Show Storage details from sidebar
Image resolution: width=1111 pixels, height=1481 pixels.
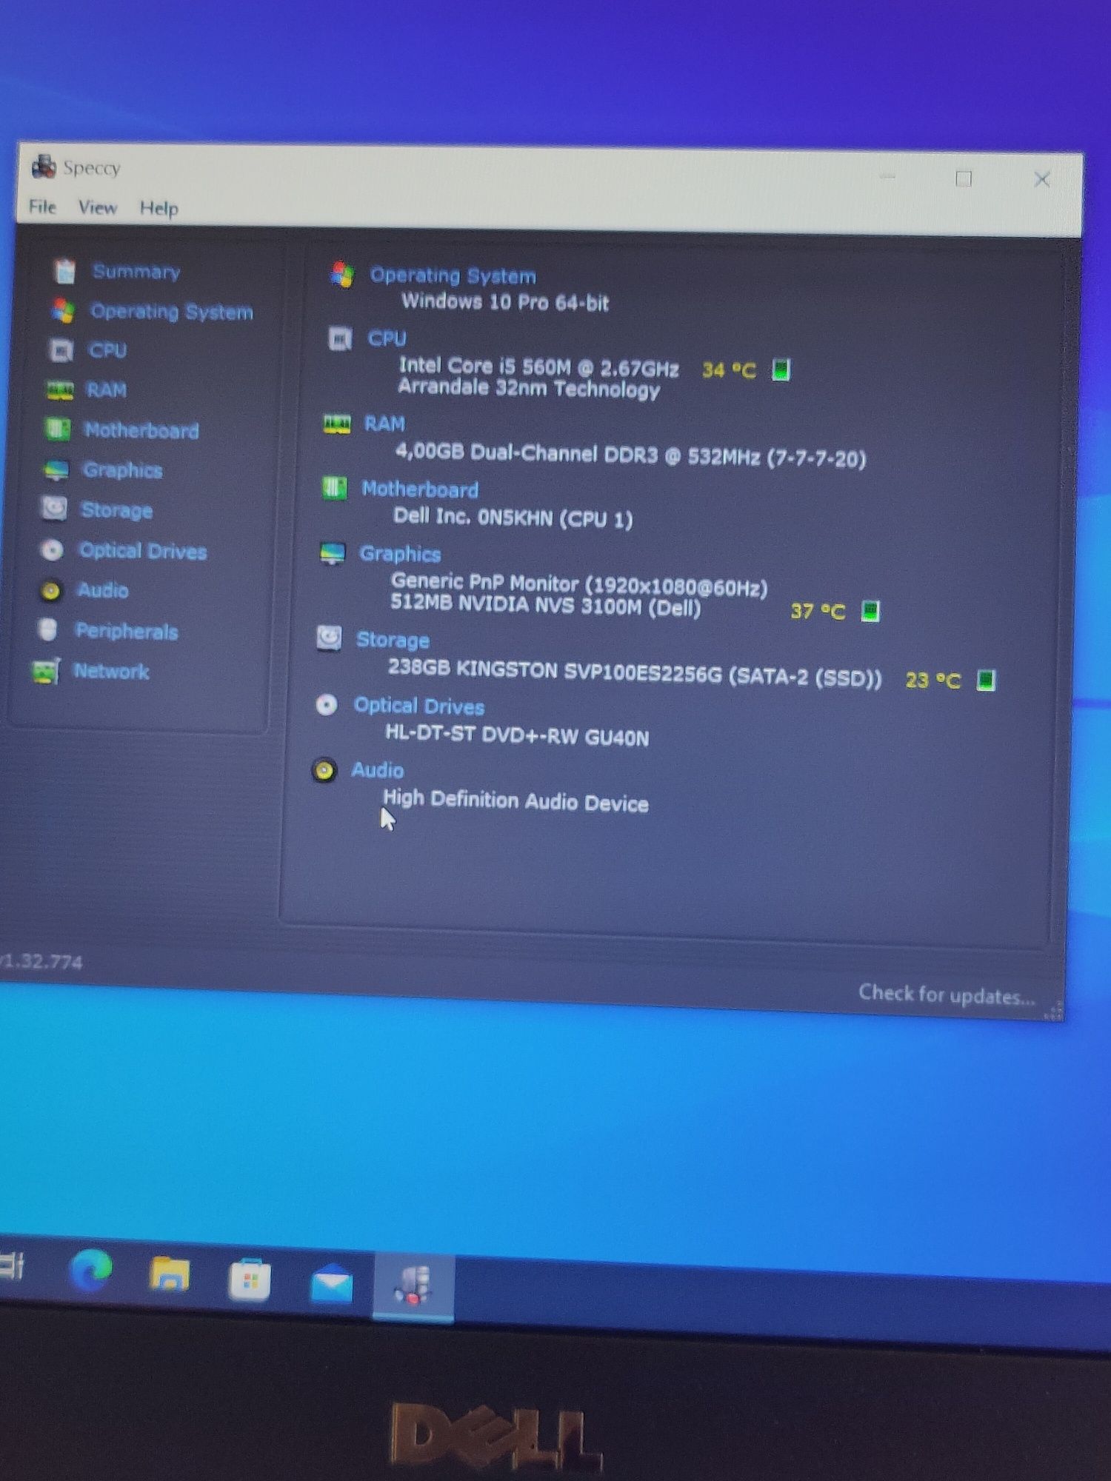(x=116, y=510)
